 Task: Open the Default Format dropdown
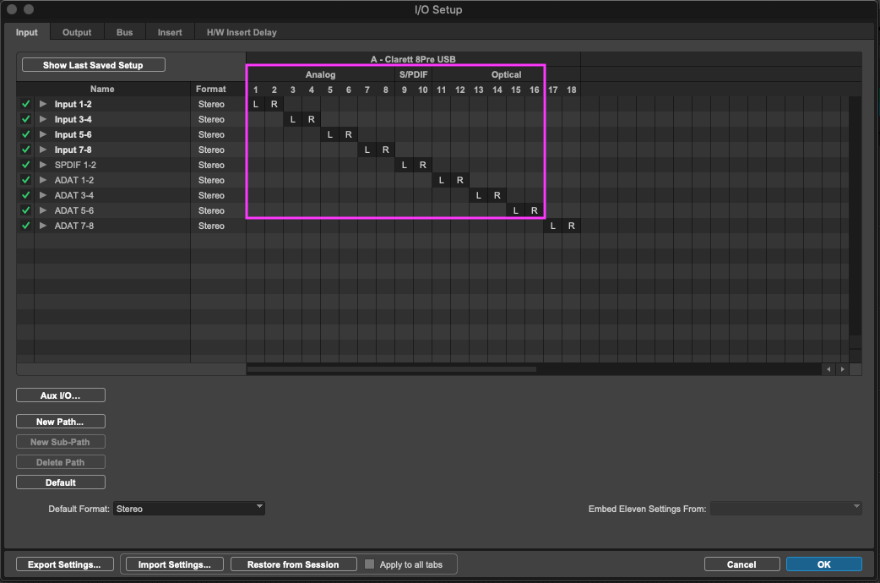pyautogui.click(x=189, y=509)
